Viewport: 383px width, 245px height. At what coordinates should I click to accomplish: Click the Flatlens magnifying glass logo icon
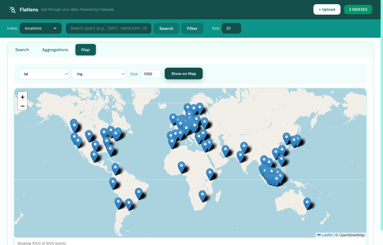tap(13, 10)
